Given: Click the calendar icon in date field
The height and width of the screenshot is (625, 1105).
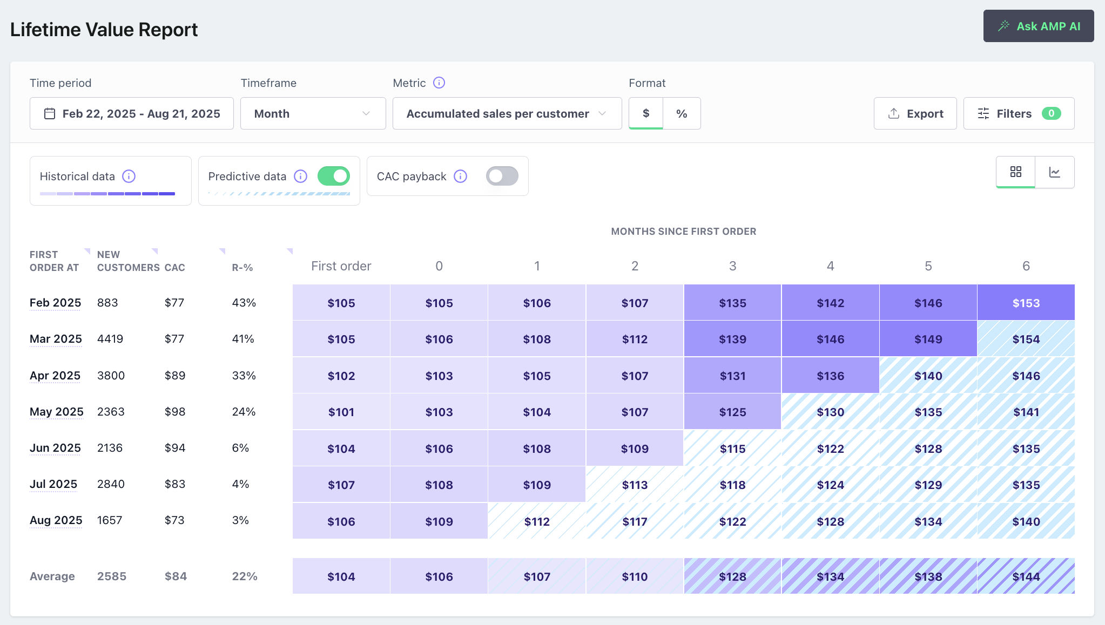Looking at the screenshot, I should [50, 113].
